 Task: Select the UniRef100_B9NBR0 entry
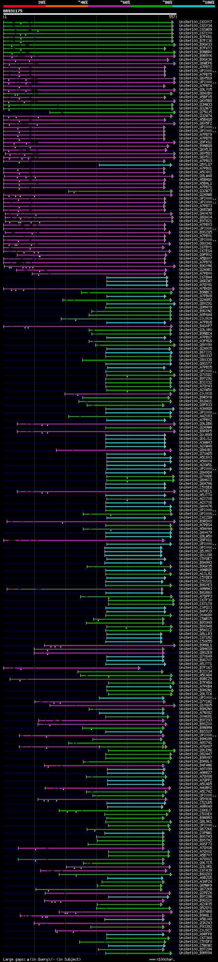195,52
